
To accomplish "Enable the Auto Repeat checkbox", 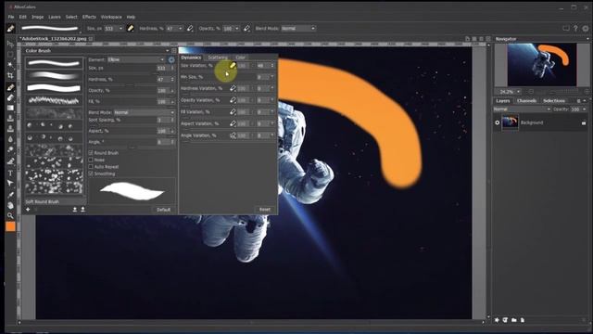I will tap(91, 167).
